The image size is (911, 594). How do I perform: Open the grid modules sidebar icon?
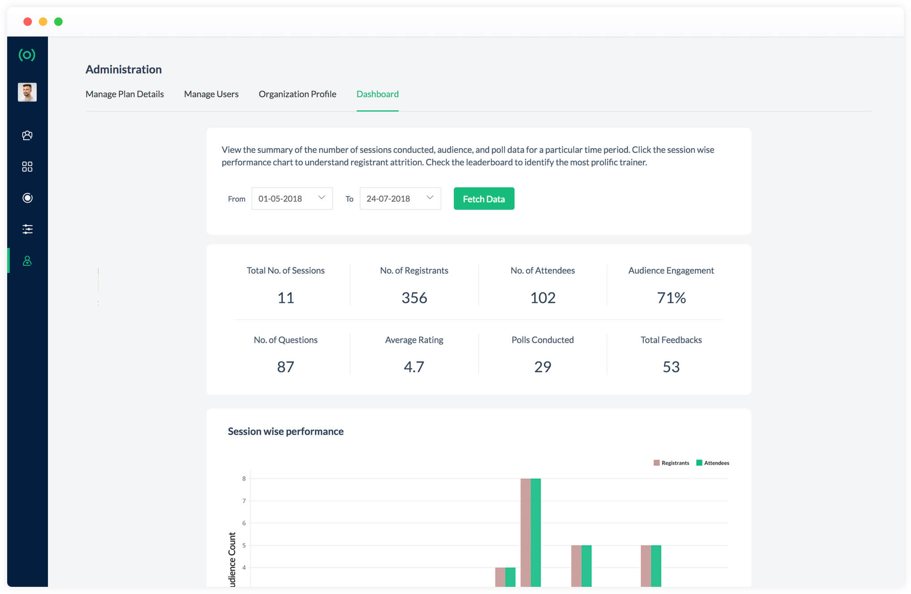(27, 167)
